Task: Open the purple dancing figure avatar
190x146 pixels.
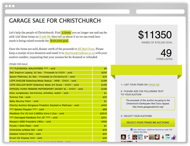Action: pyautogui.click(x=174, y=137)
